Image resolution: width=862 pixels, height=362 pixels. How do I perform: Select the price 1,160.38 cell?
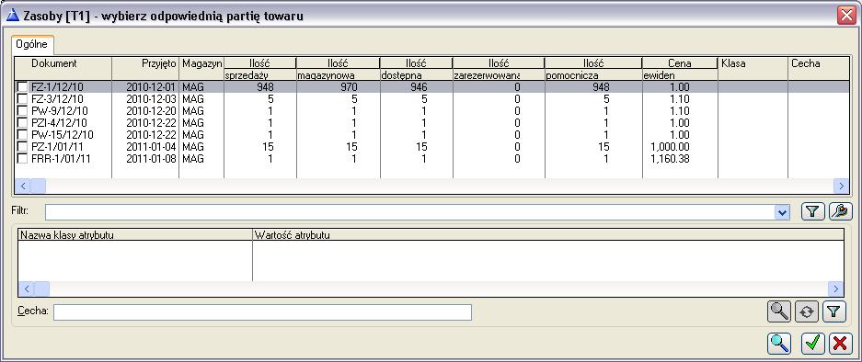pyautogui.click(x=669, y=159)
